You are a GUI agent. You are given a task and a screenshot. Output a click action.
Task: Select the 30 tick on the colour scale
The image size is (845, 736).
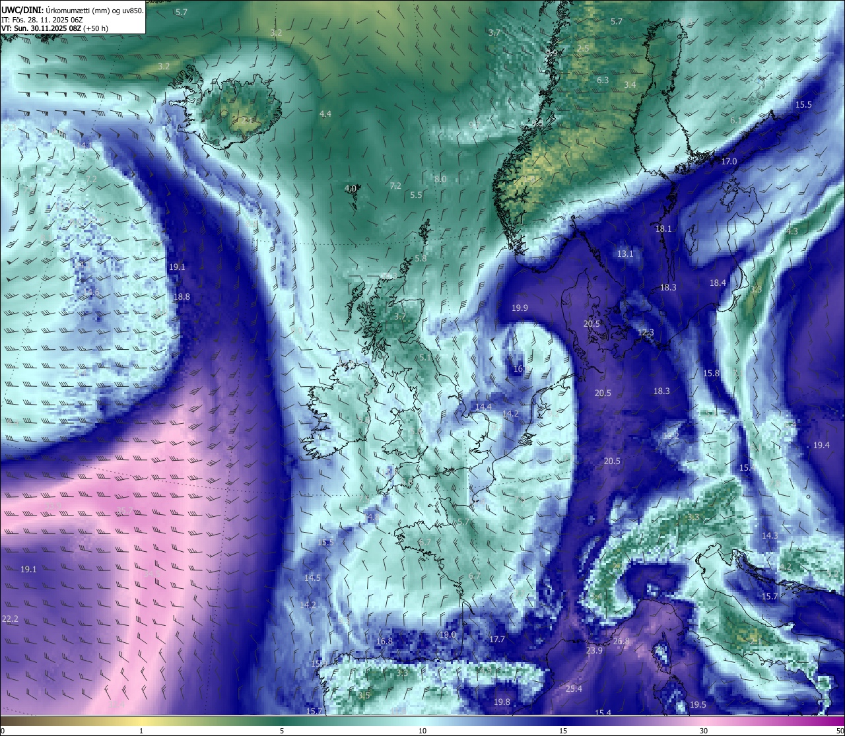(704, 731)
